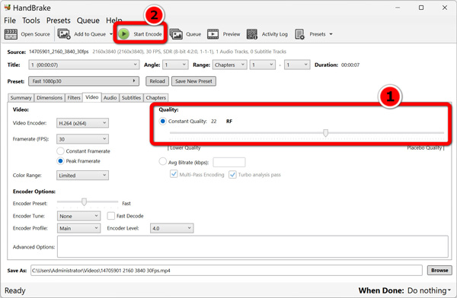457x298 pixels.
Task: Open the Encoder Profile Main dropdown
Action: click(78, 228)
